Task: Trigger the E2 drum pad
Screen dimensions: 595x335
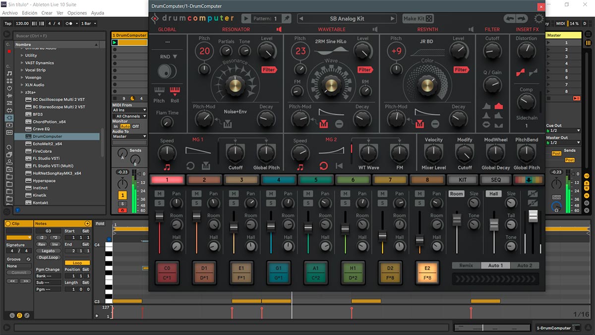Action: pos(427,272)
